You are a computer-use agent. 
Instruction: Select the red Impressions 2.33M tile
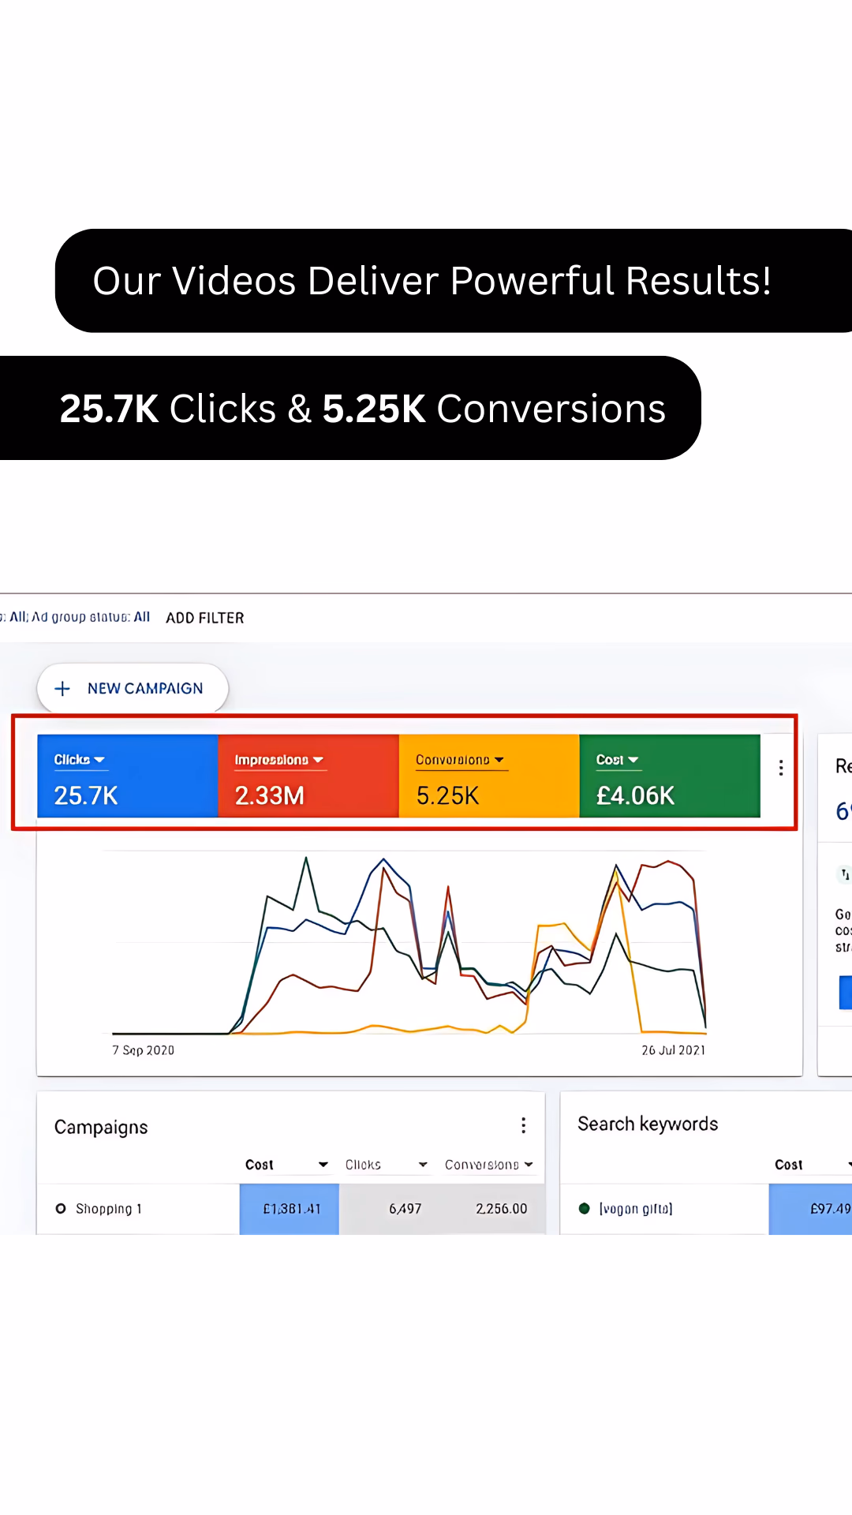[308, 776]
